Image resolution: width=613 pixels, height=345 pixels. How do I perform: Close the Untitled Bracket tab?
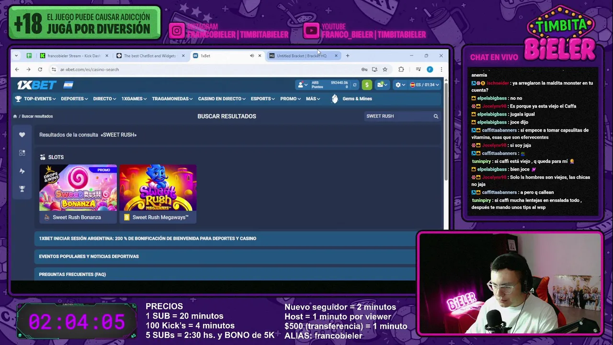(336, 56)
